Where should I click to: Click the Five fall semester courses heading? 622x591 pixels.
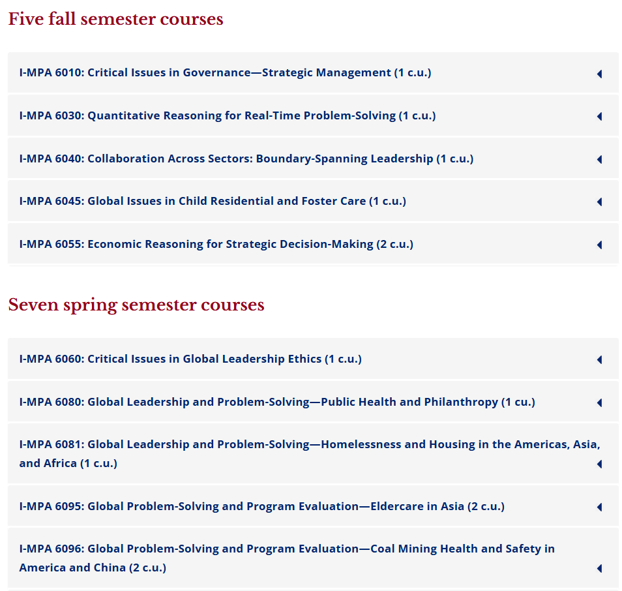click(115, 20)
